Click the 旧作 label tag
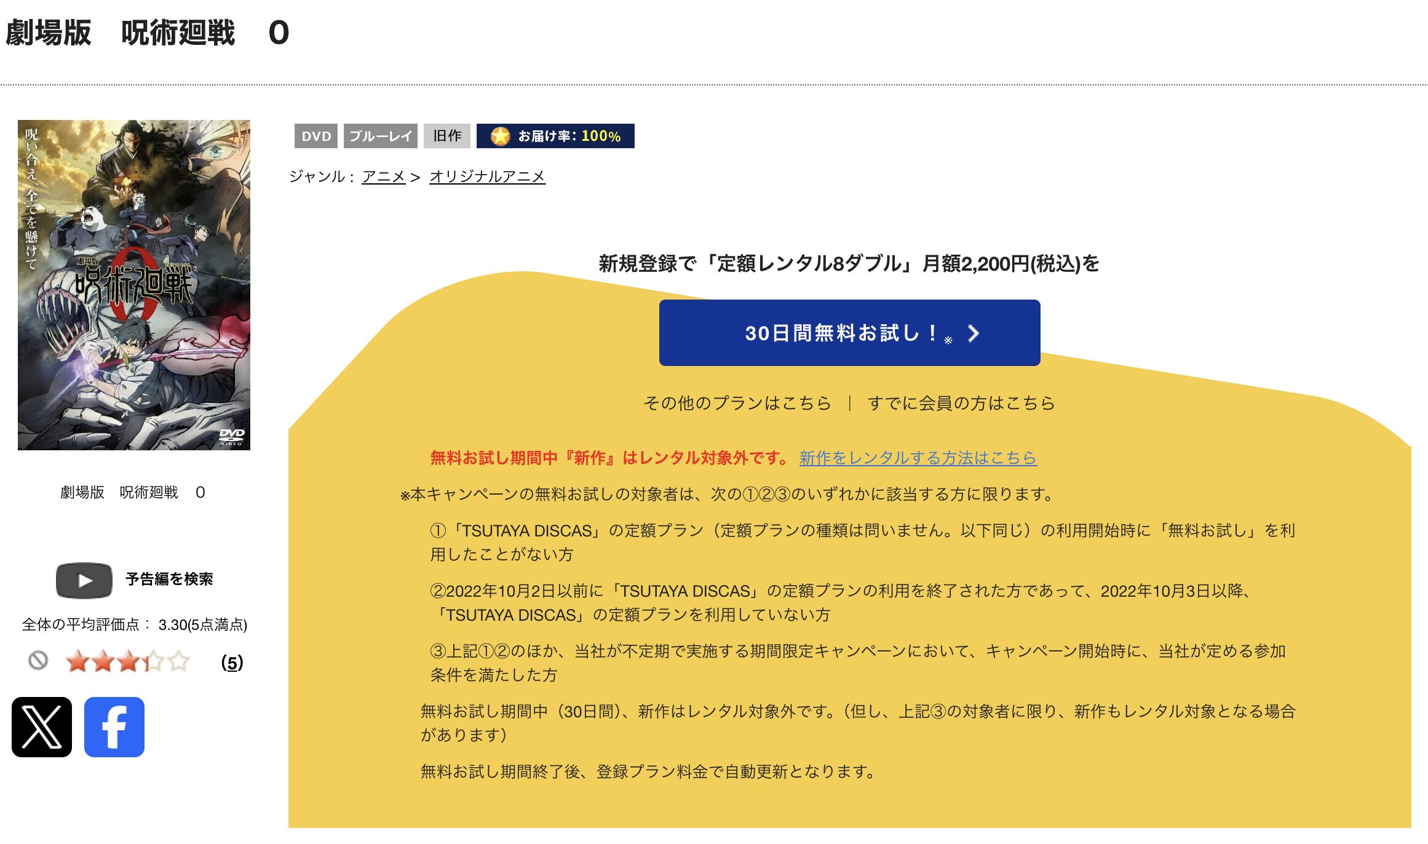The image size is (1428, 844). [446, 136]
